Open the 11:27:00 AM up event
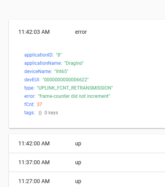The width and height of the screenshot is (165, 187). click(87, 181)
